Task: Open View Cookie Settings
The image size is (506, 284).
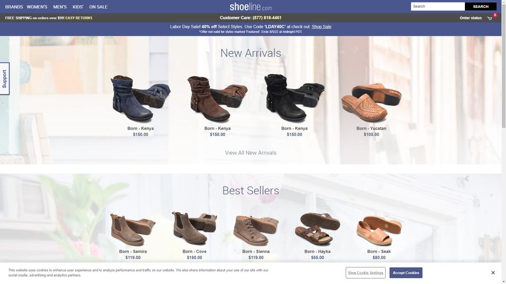Action: [366, 273]
